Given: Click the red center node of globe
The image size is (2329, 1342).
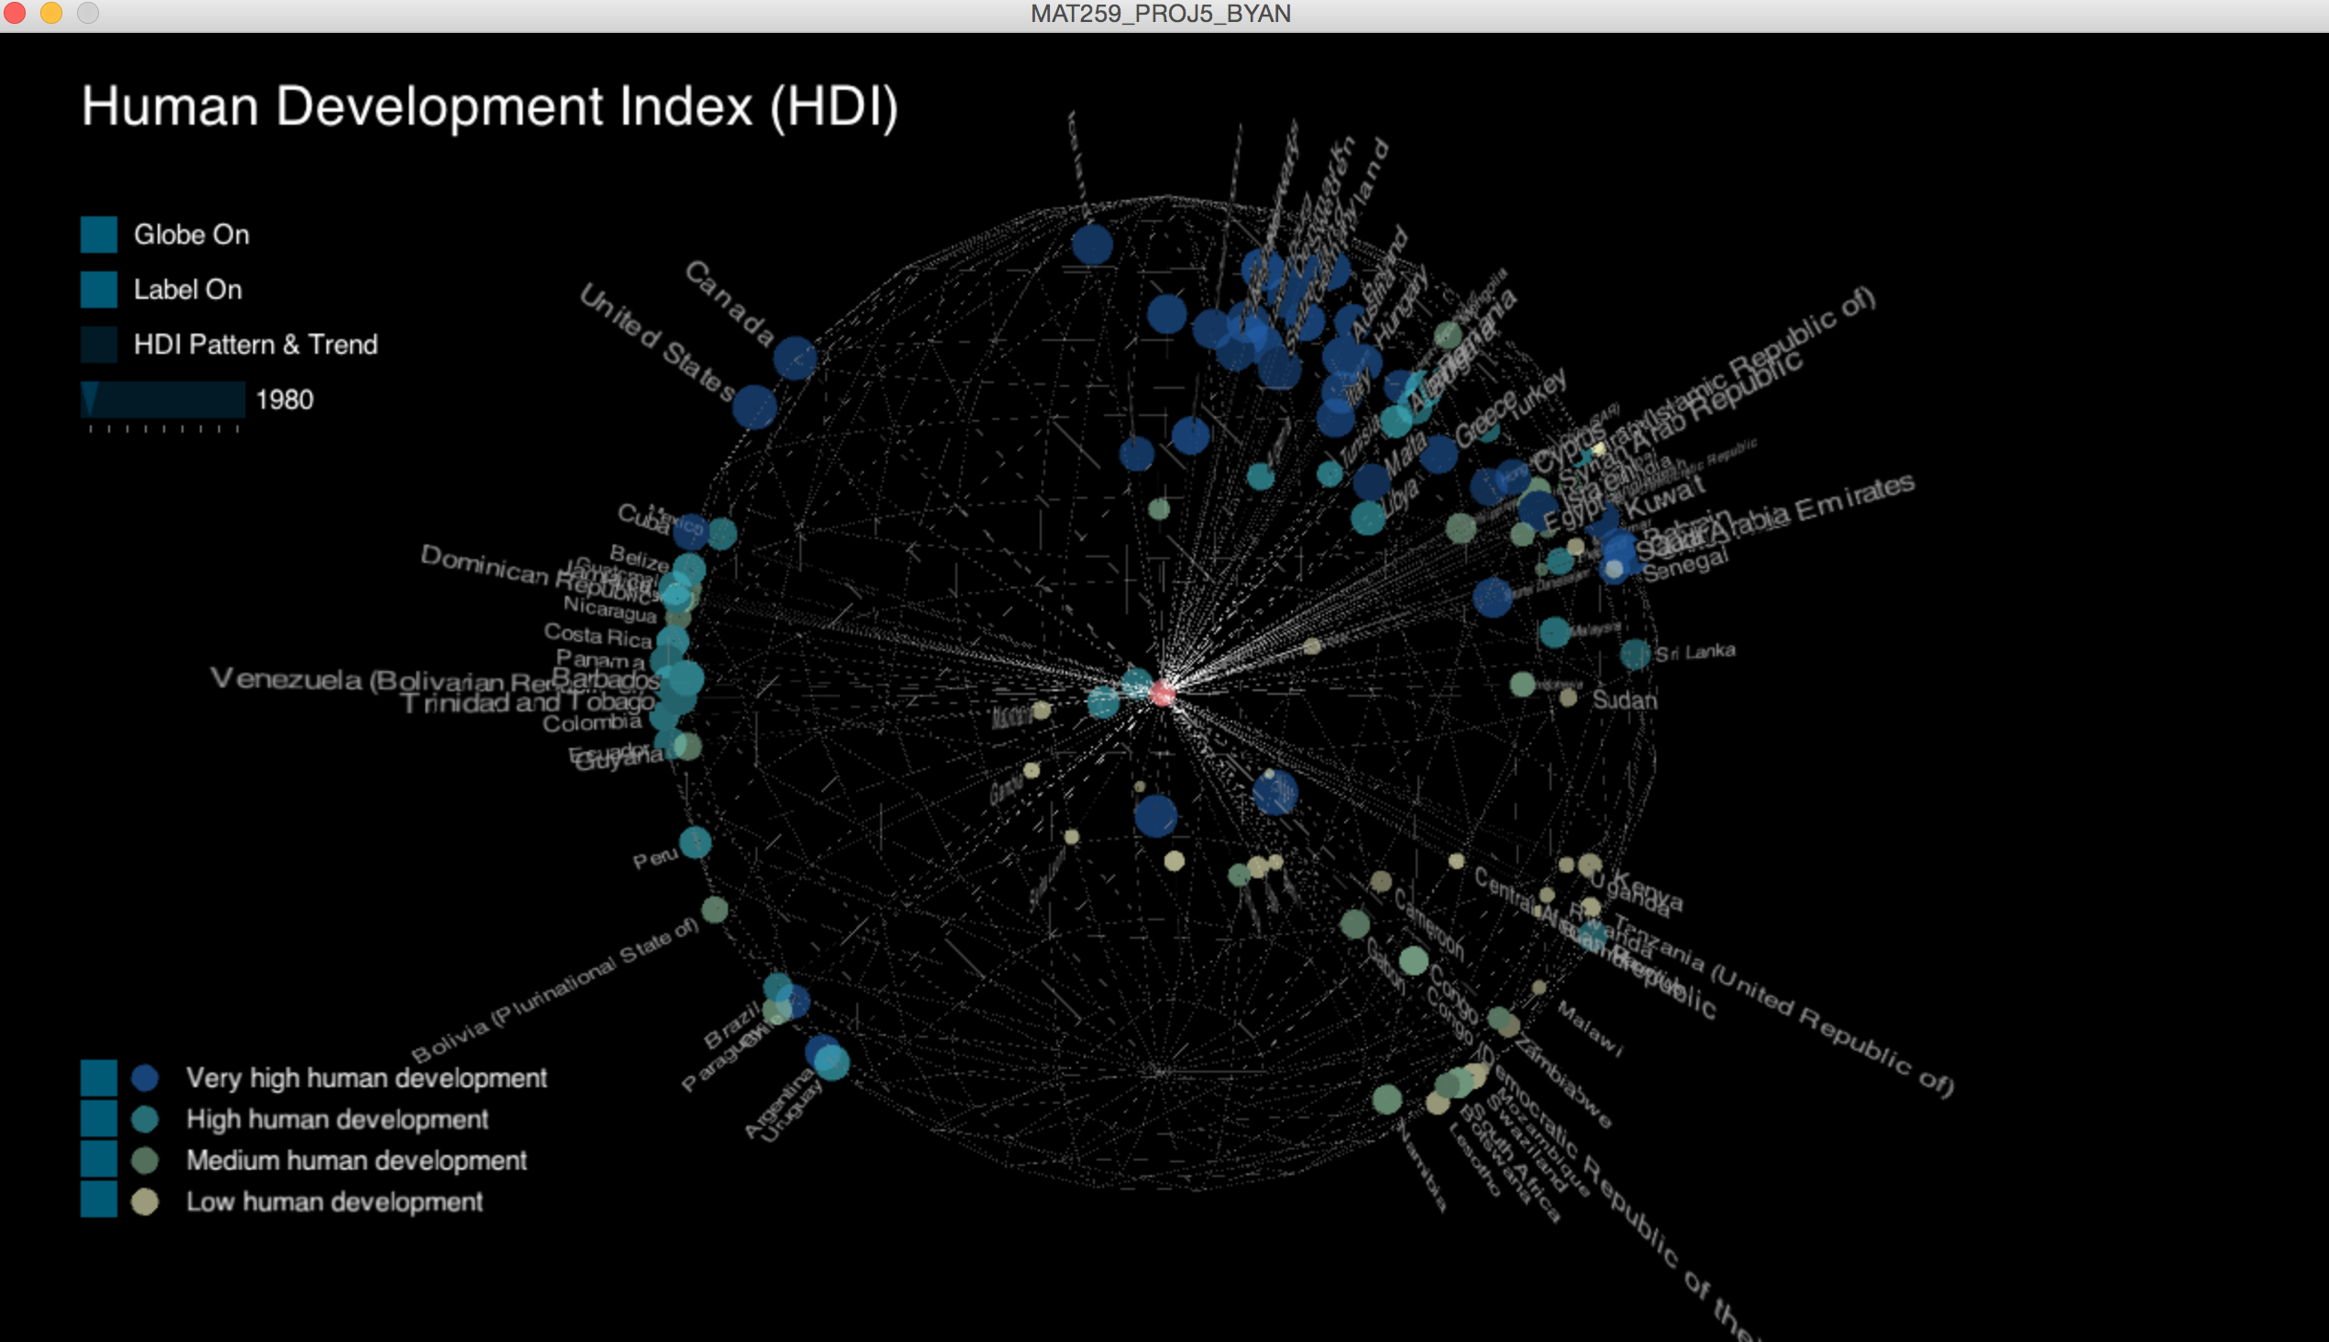Looking at the screenshot, I should (1163, 693).
